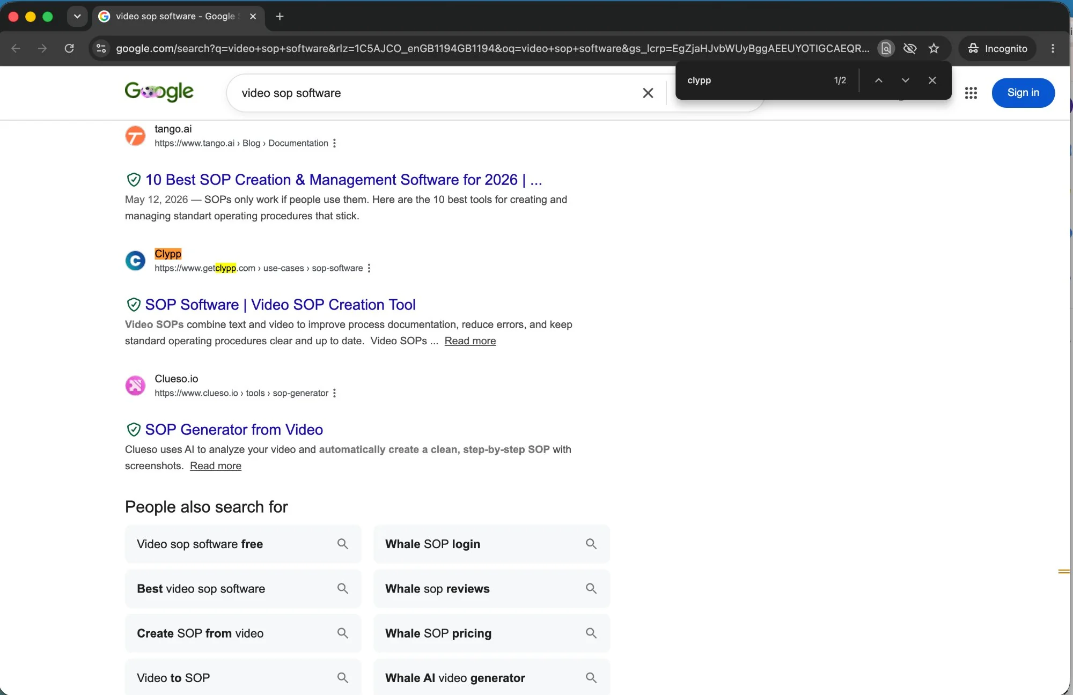Open Chrome's three-dot menu

(x=1053, y=48)
